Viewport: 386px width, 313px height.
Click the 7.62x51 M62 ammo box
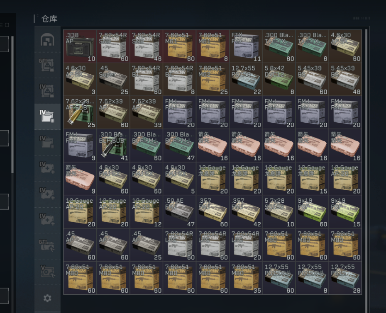coord(213,79)
